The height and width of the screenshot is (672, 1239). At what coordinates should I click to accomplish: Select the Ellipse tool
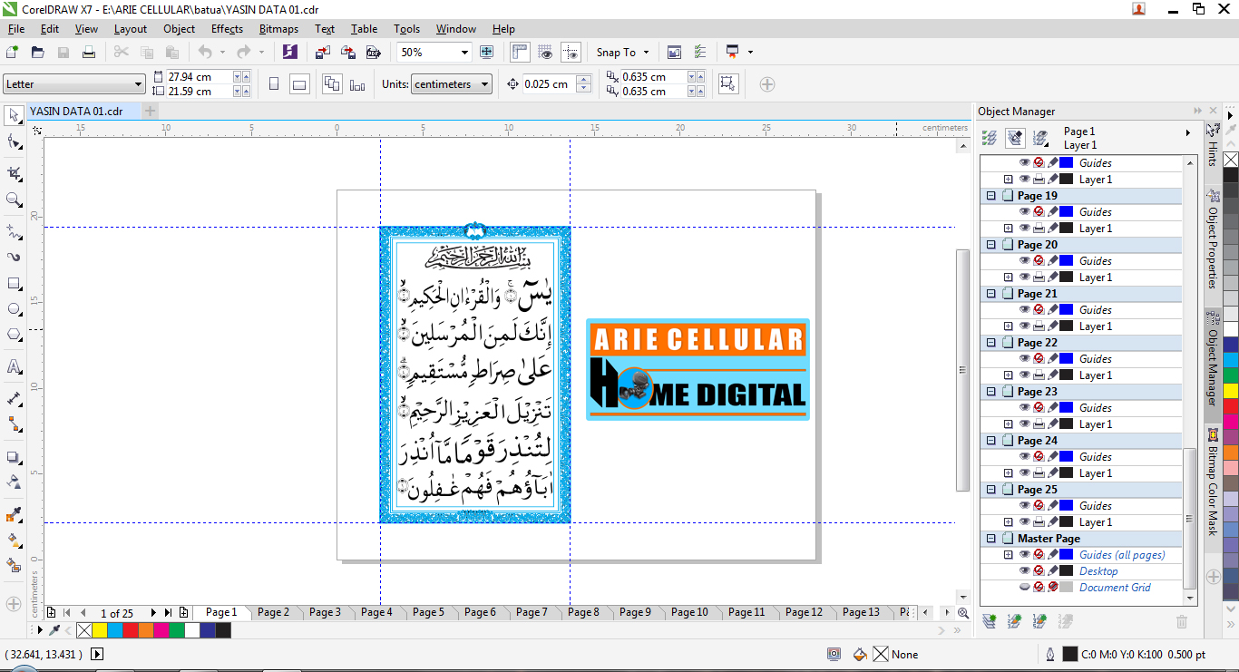[14, 309]
